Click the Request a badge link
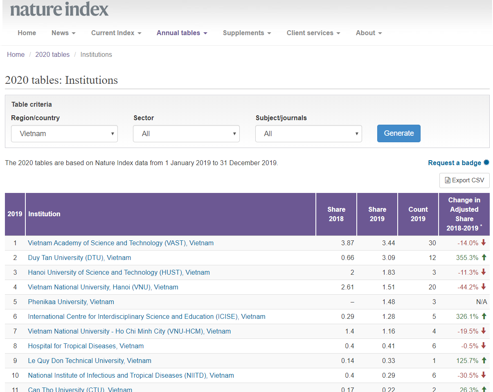493x392 pixels. 455,163
